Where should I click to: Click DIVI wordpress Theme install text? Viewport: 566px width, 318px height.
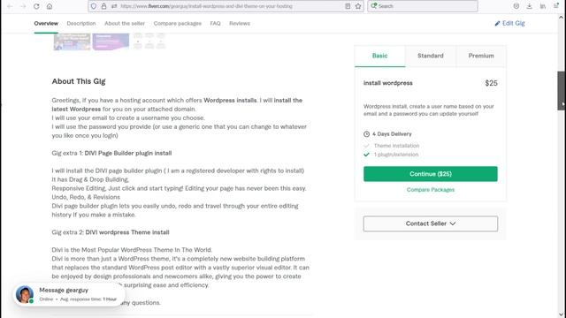(127, 232)
